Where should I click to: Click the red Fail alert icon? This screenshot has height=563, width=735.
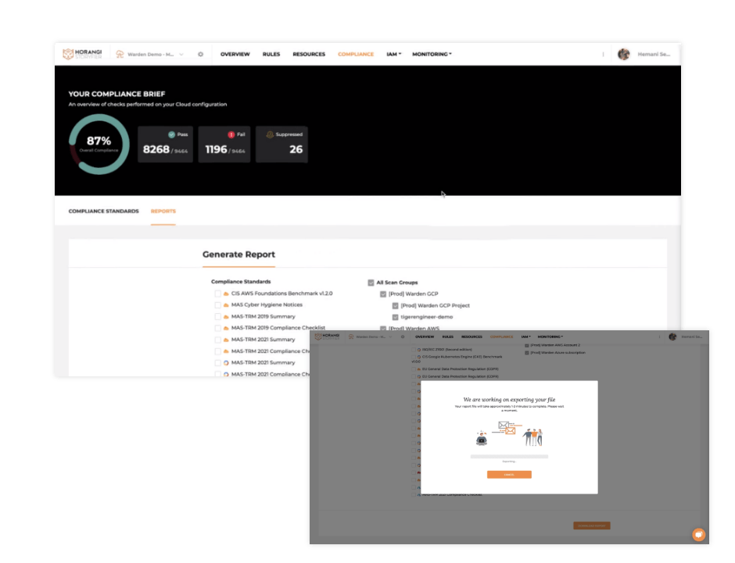coord(231,134)
